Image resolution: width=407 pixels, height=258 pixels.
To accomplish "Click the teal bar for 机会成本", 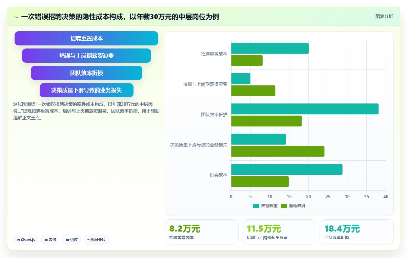I will point(287,170).
